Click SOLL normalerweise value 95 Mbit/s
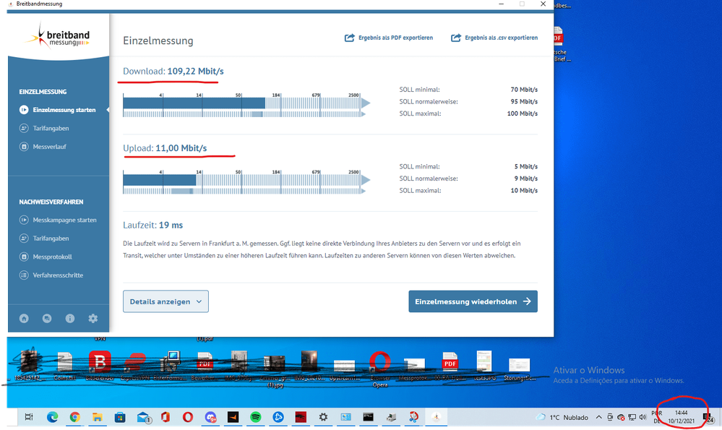Viewport: 722px width, 430px height. point(524,102)
